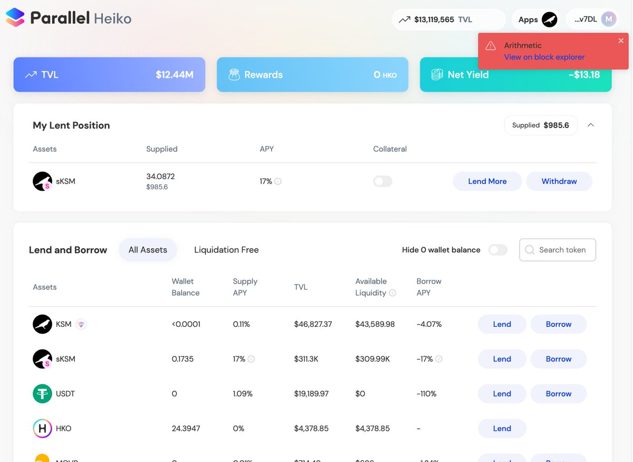633x462 pixels.
Task: Click the Net Yield coins icon
Action: [x=437, y=75]
